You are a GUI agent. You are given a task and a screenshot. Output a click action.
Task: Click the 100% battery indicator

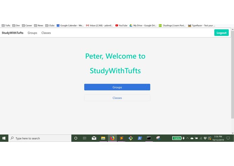point(177,138)
